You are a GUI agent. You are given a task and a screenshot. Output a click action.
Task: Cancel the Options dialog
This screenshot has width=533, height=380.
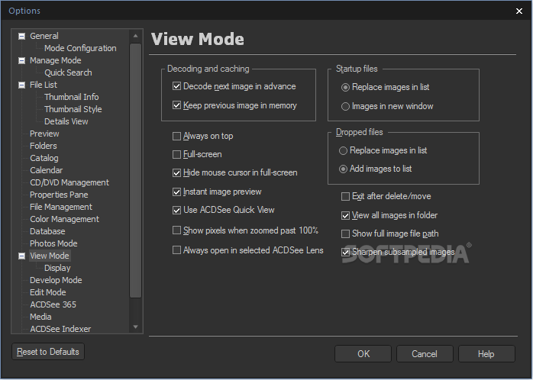(425, 354)
